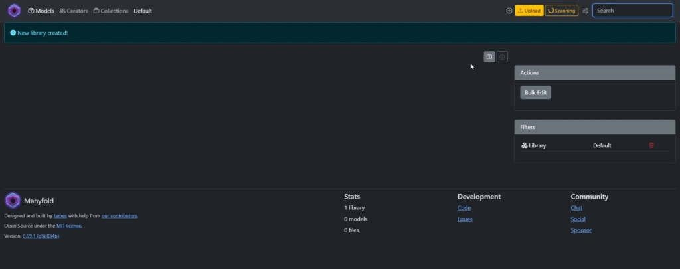Open the Code link under Development
The image size is (680, 269).
(x=464, y=208)
